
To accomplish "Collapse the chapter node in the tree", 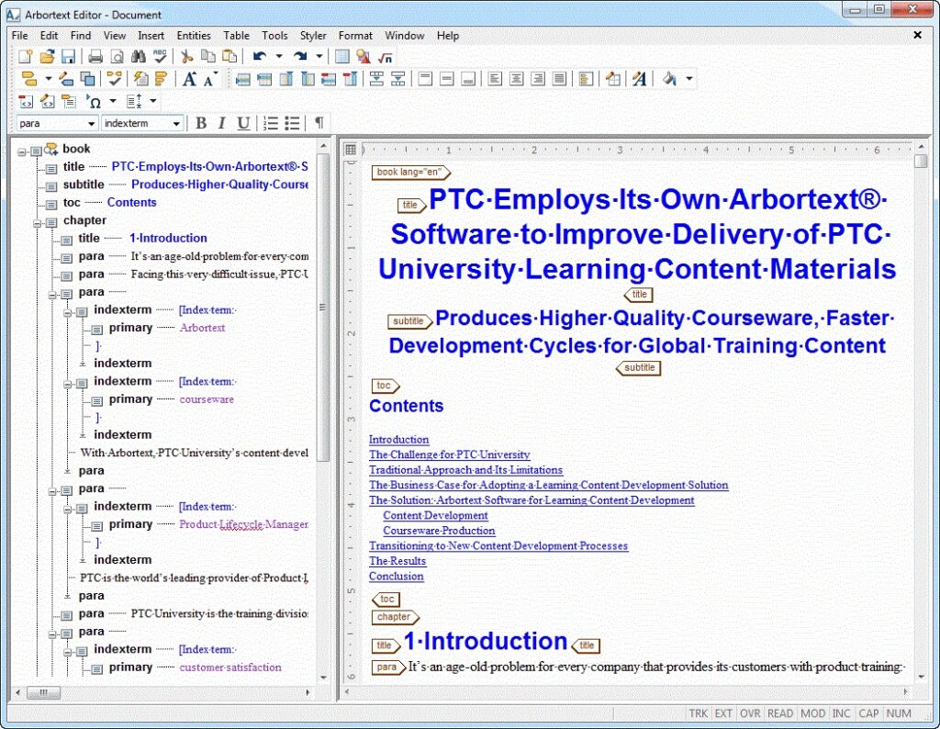I will point(37,223).
